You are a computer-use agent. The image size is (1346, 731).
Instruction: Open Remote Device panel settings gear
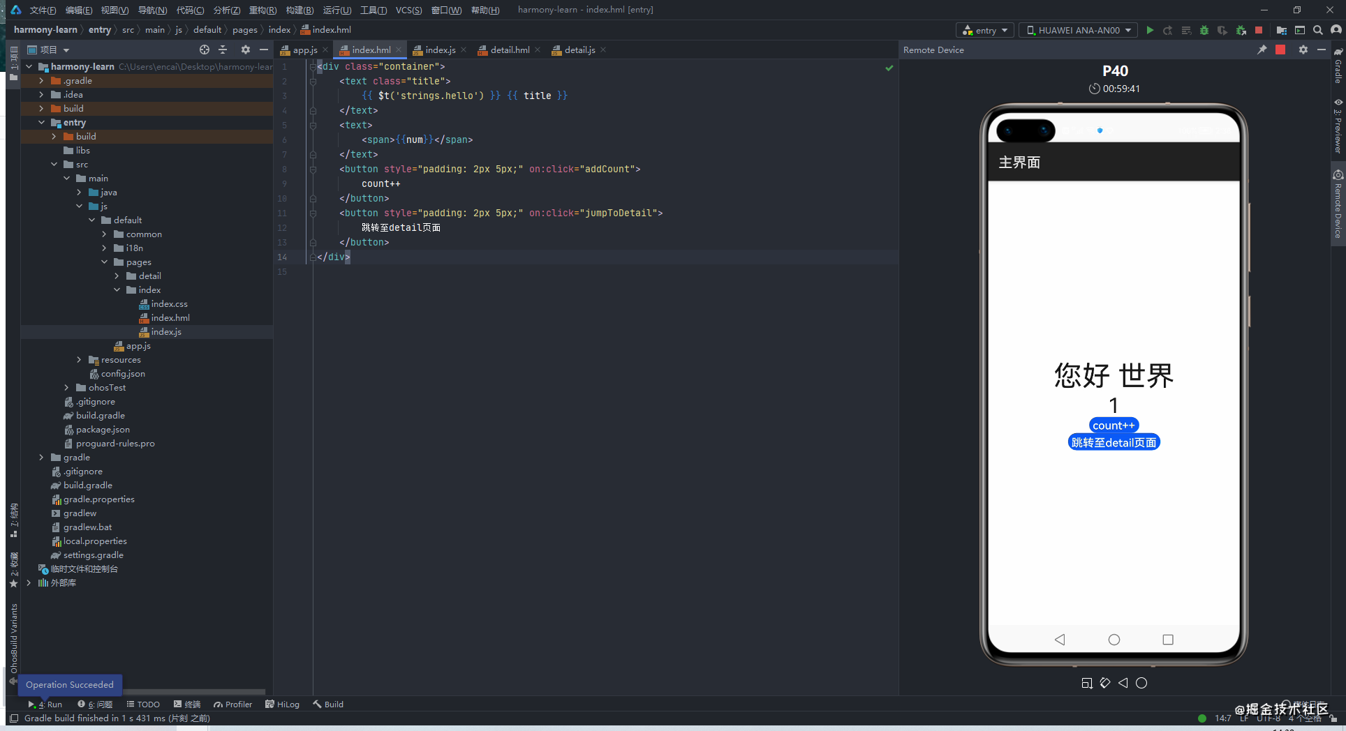point(1303,50)
